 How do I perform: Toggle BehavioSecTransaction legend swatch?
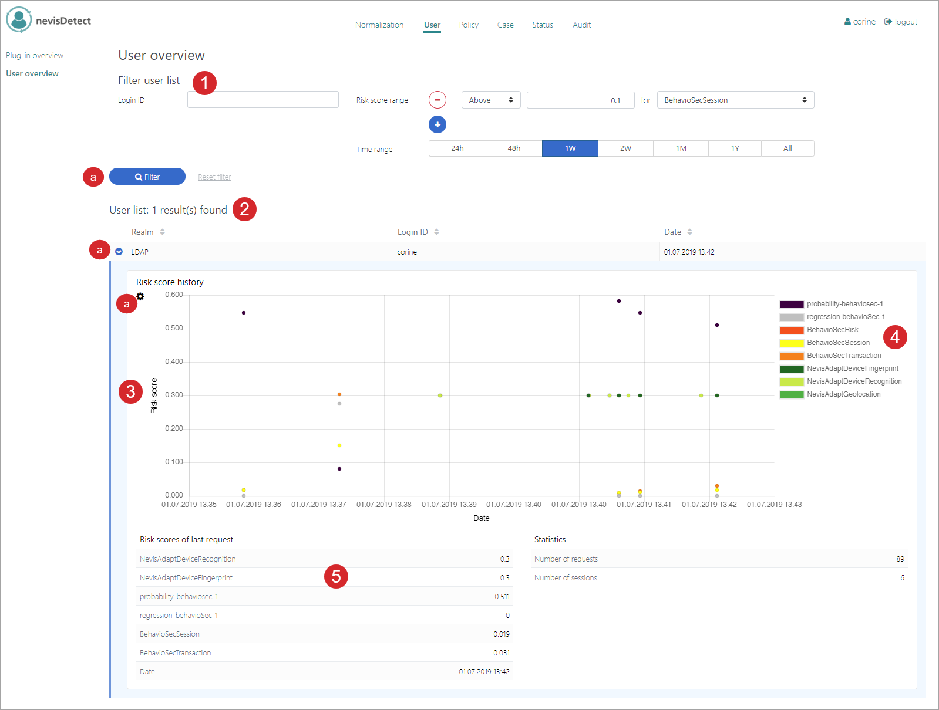(x=792, y=356)
